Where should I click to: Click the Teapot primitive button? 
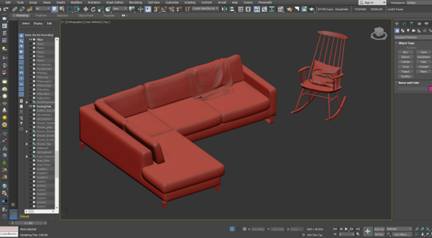pos(405,71)
